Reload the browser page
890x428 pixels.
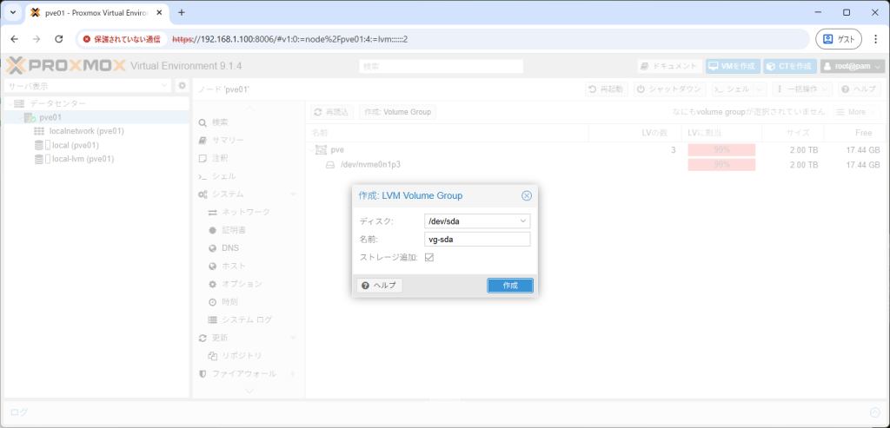tap(58, 39)
